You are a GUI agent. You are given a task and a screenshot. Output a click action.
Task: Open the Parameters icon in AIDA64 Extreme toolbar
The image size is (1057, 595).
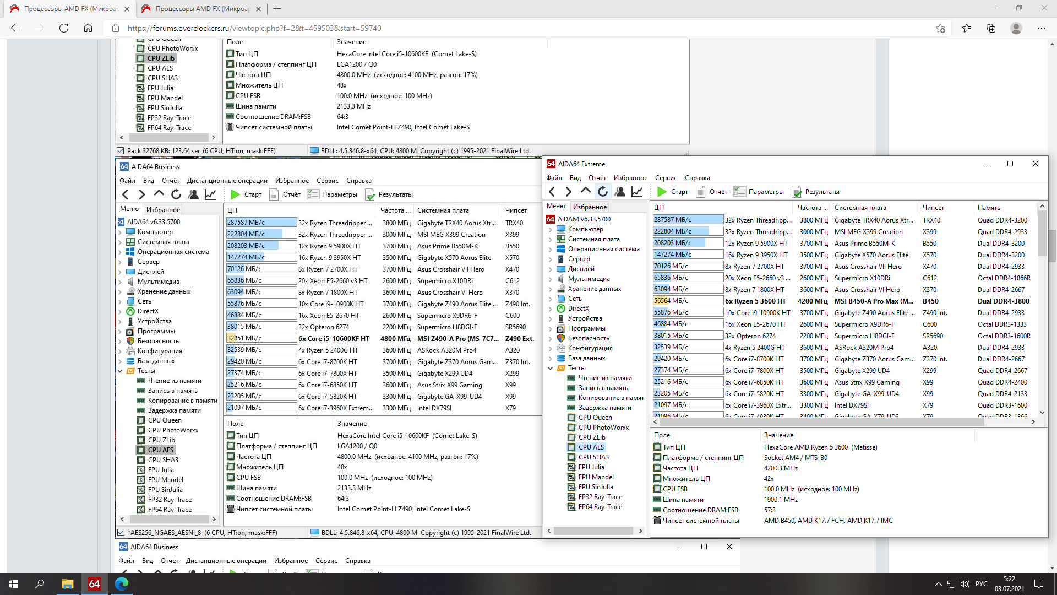point(740,192)
